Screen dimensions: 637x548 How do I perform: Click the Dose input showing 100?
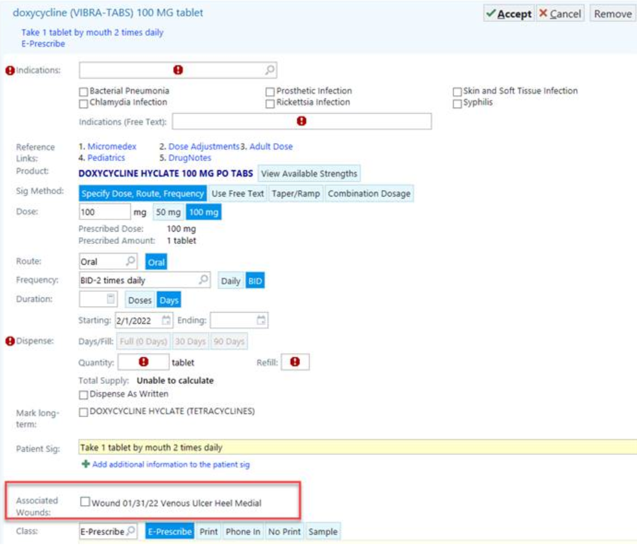(x=105, y=212)
